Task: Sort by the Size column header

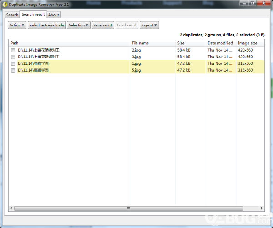Action: [191, 43]
